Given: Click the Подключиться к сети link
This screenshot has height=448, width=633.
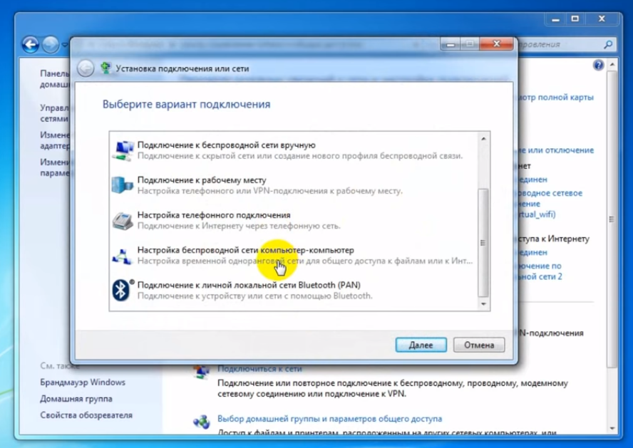Looking at the screenshot, I should (x=259, y=368).
